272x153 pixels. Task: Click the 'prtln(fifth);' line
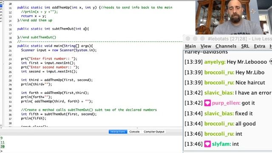pyautogui.click(x=34, y=118)
